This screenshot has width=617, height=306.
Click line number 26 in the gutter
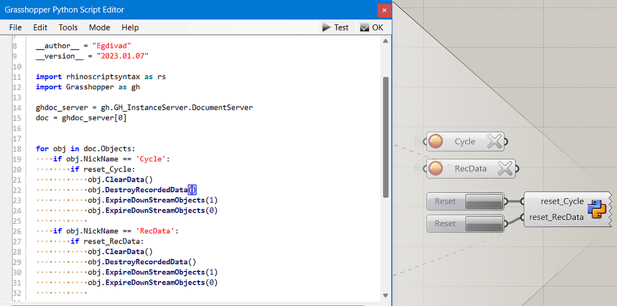pyautogui.click(x=17, y=231)
